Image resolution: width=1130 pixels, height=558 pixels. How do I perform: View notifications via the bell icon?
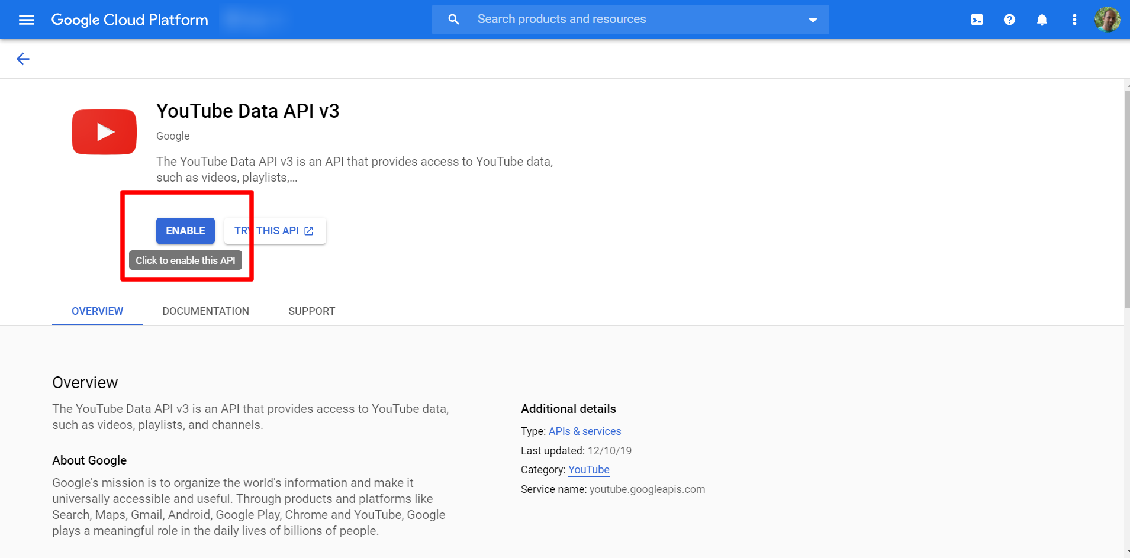[1042, 20]
